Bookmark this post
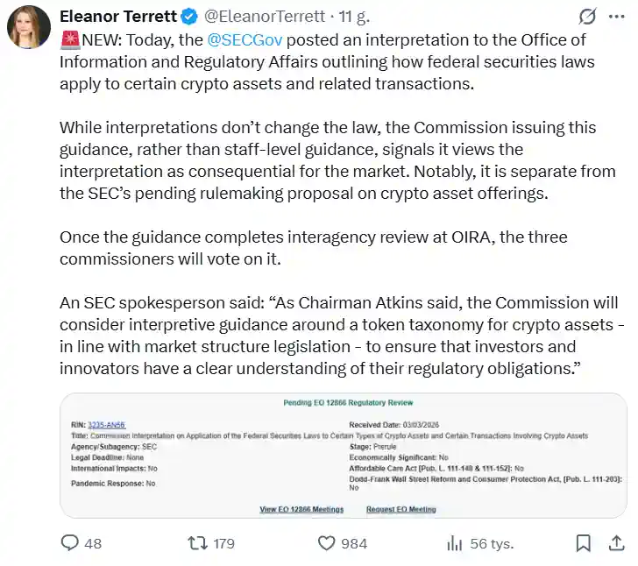The width and height of the screenshot is (638, 566). (583, 543)
